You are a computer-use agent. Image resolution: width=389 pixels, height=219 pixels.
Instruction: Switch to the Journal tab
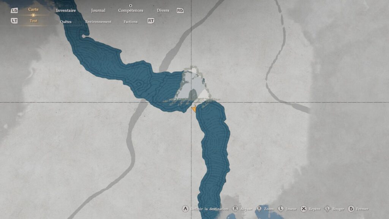[x=98, y=11]
